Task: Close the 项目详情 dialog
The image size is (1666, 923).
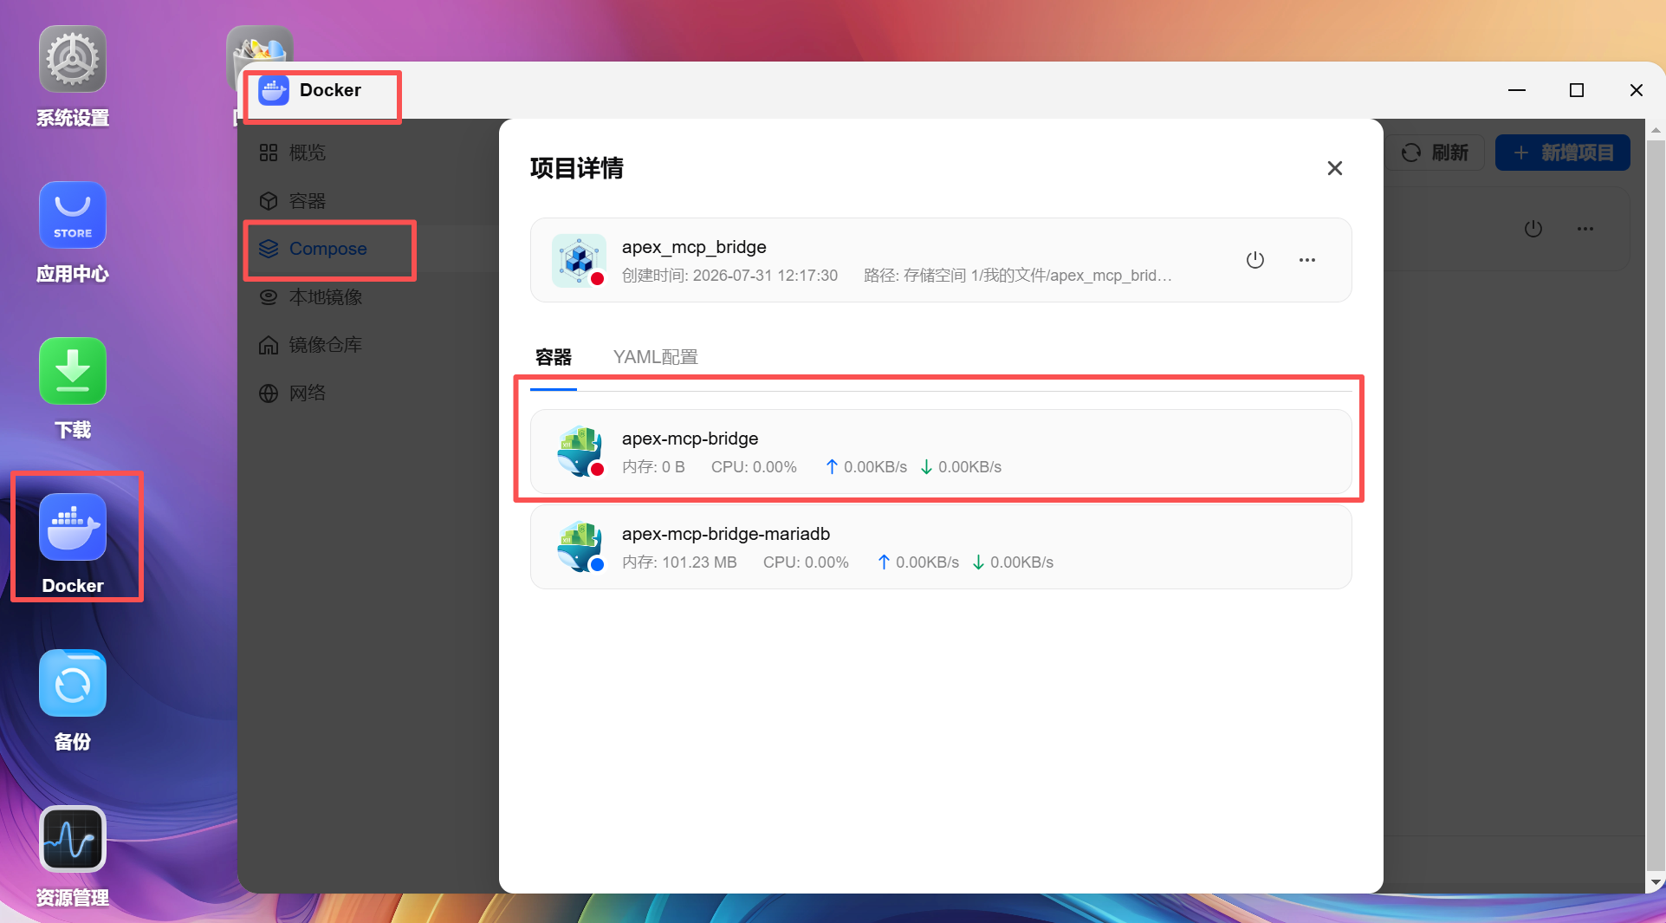Action: [x=1335, y=168]
